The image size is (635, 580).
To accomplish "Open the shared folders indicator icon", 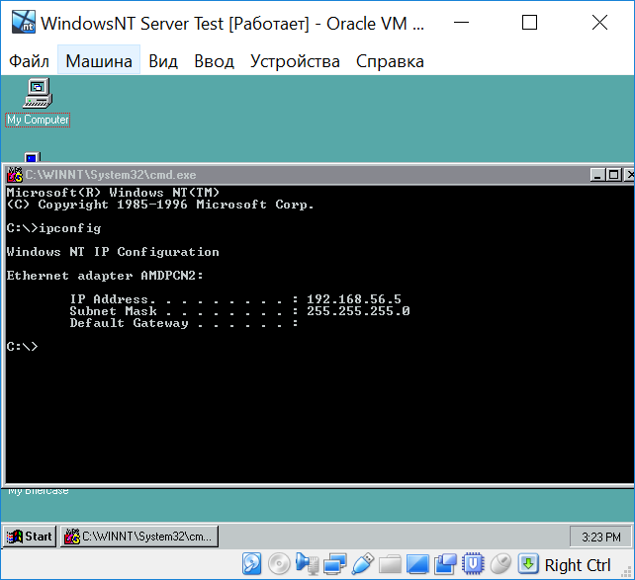I will (390, 564).
